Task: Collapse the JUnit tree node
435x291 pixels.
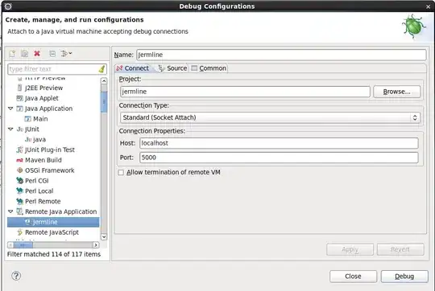Action: 10,129
